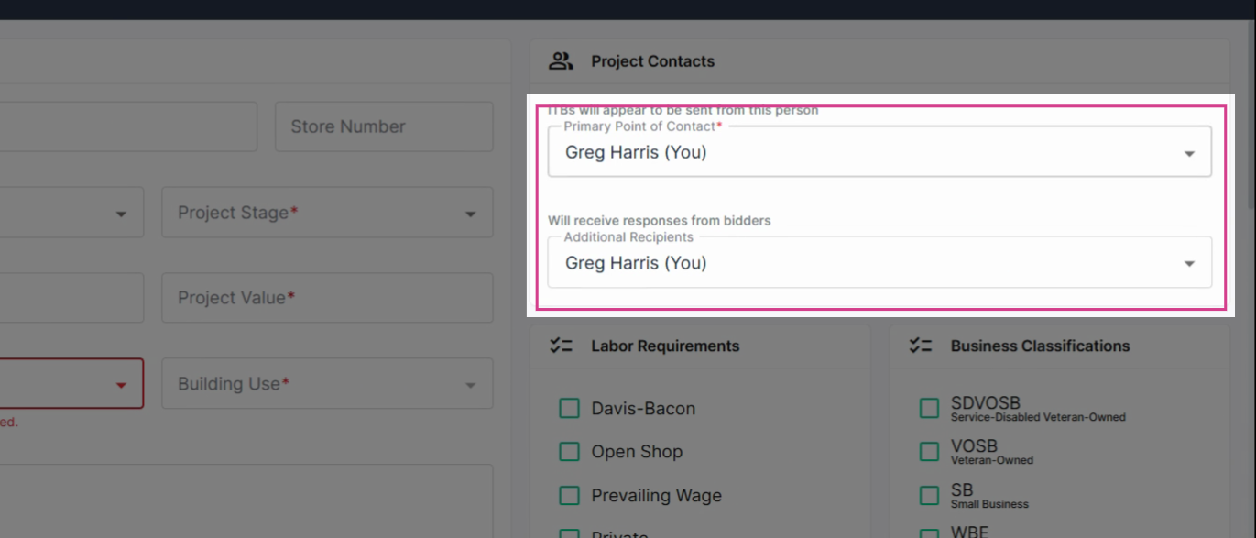Viewport: 1256px width, 538px height.
Task: Tick the Prevailing Wage checkbox
Action: point(569,495)
